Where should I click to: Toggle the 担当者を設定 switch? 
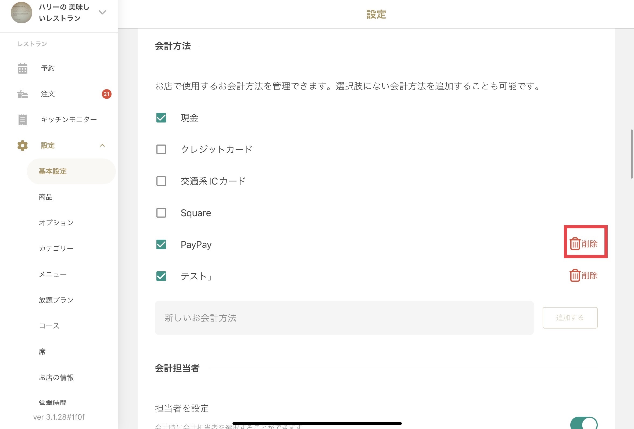[584, 423]
